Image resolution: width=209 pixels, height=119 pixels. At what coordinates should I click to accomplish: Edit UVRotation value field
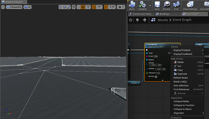[158, 73]
